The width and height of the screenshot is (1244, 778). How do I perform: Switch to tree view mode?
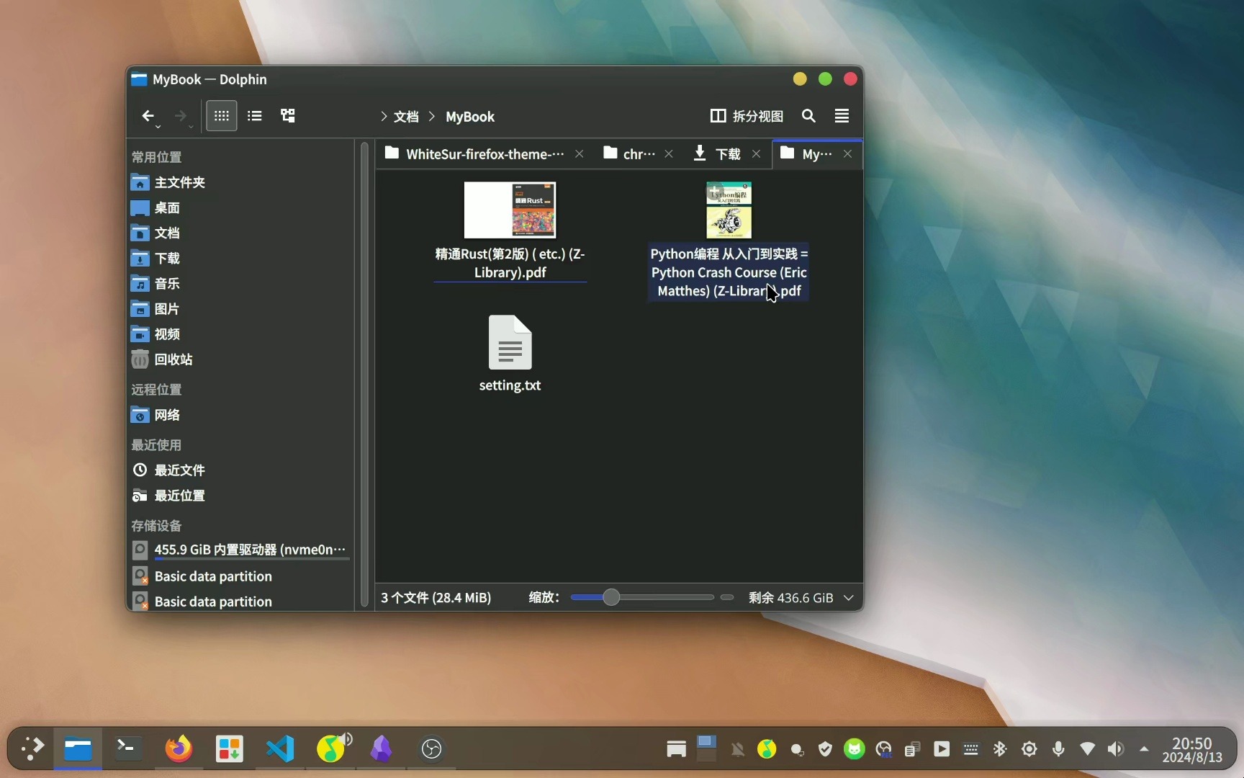[x=288, y=116]
